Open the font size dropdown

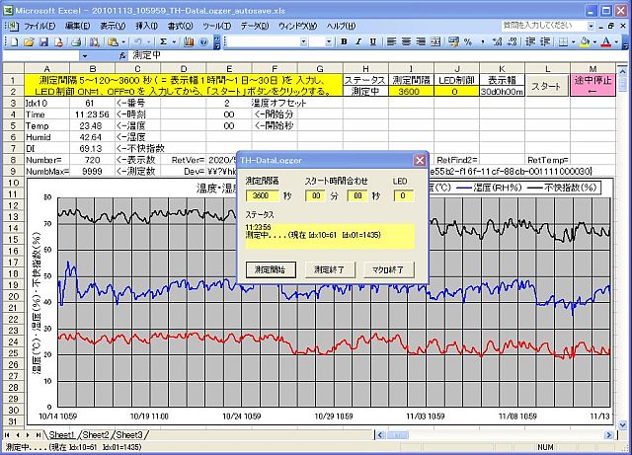pos(329,41)
